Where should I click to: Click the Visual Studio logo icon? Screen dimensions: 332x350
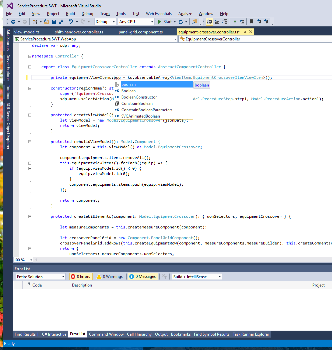pos(10,6)
